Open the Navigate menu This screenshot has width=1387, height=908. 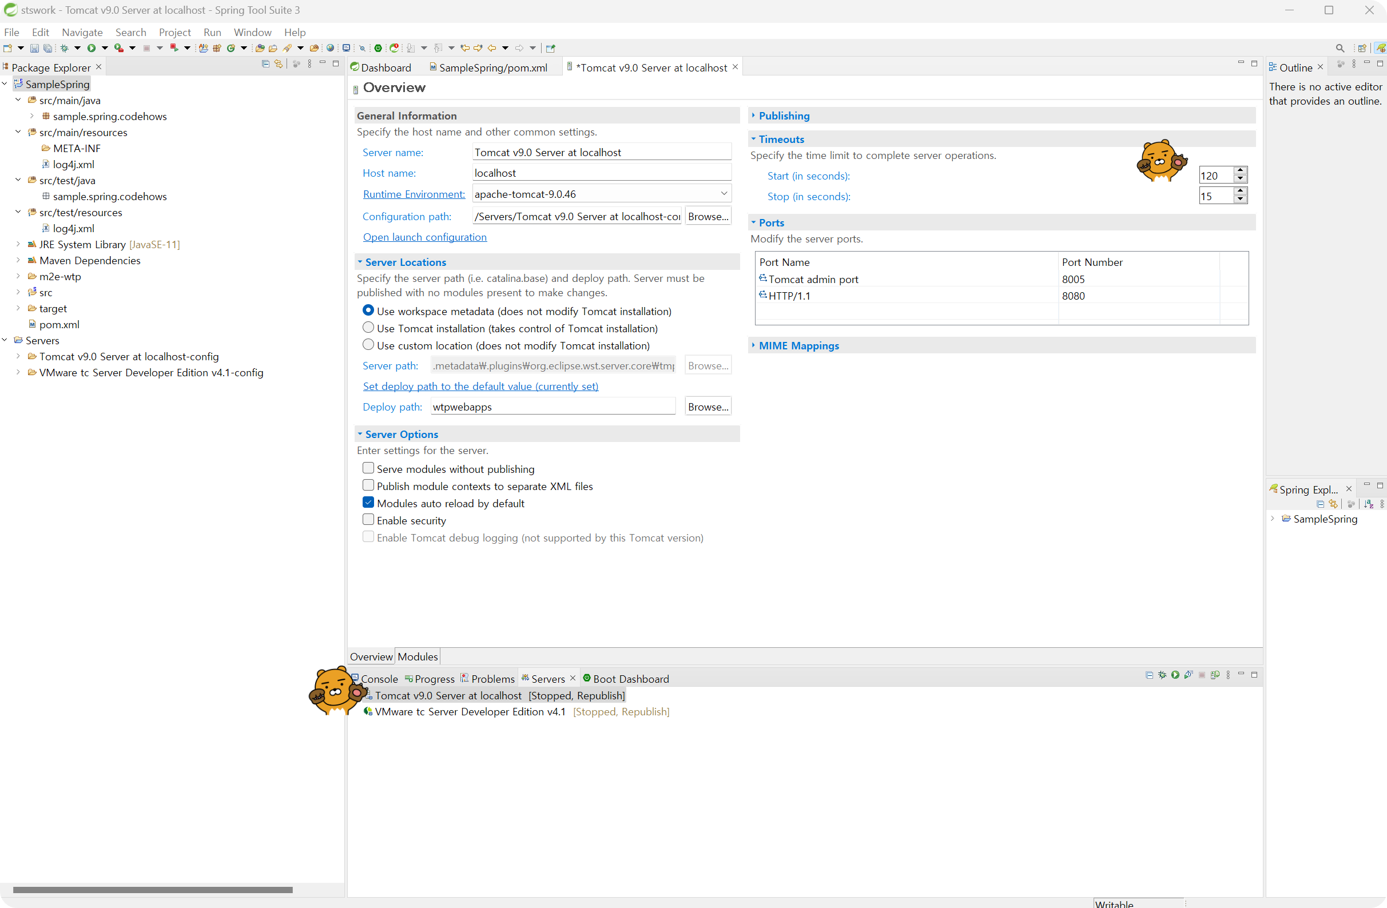[82, 32]
